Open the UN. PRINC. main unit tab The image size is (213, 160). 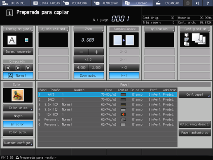[x=15, y=3]
